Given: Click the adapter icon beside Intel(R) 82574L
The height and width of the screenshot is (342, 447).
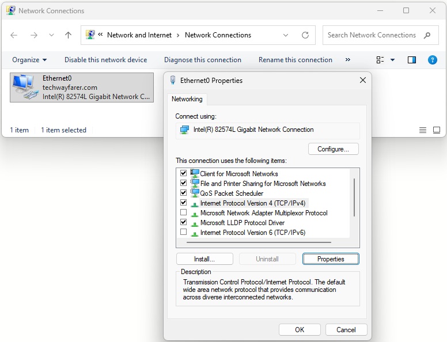Looking at the screenshot, I should coord(184,130).
